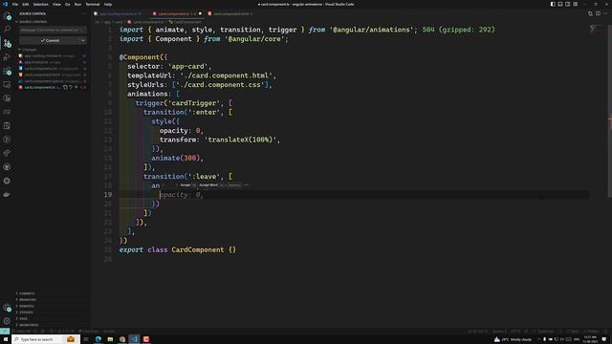Select app-routing.module.ts in Changes list
612x344 pixels.
(x=53, y=55)
